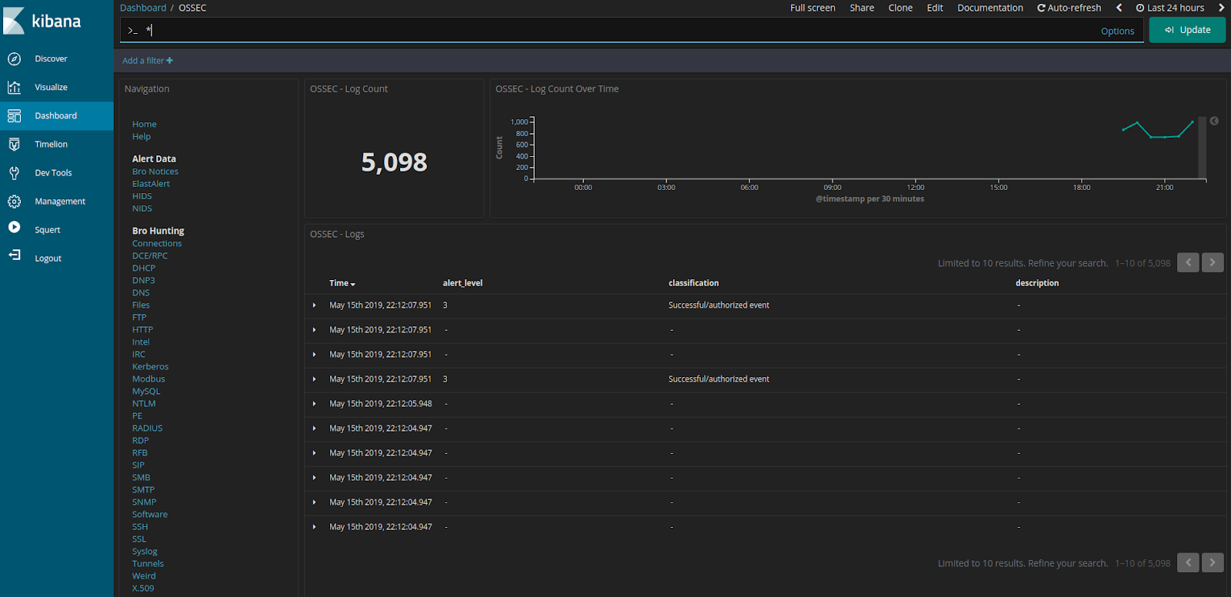Screen dimensions: 1231x597
Task: Open DCE/RPC hunting link
Action: pos(149,255)
